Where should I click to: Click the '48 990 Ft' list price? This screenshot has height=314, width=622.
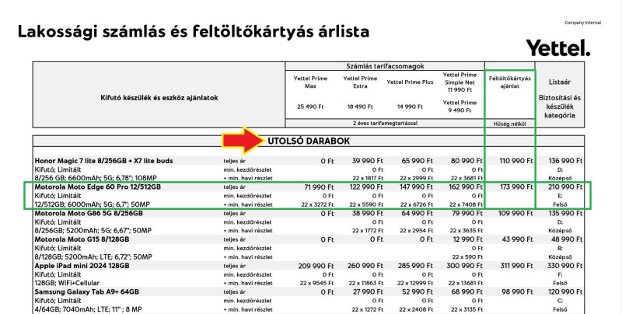[x=567, y=239]
